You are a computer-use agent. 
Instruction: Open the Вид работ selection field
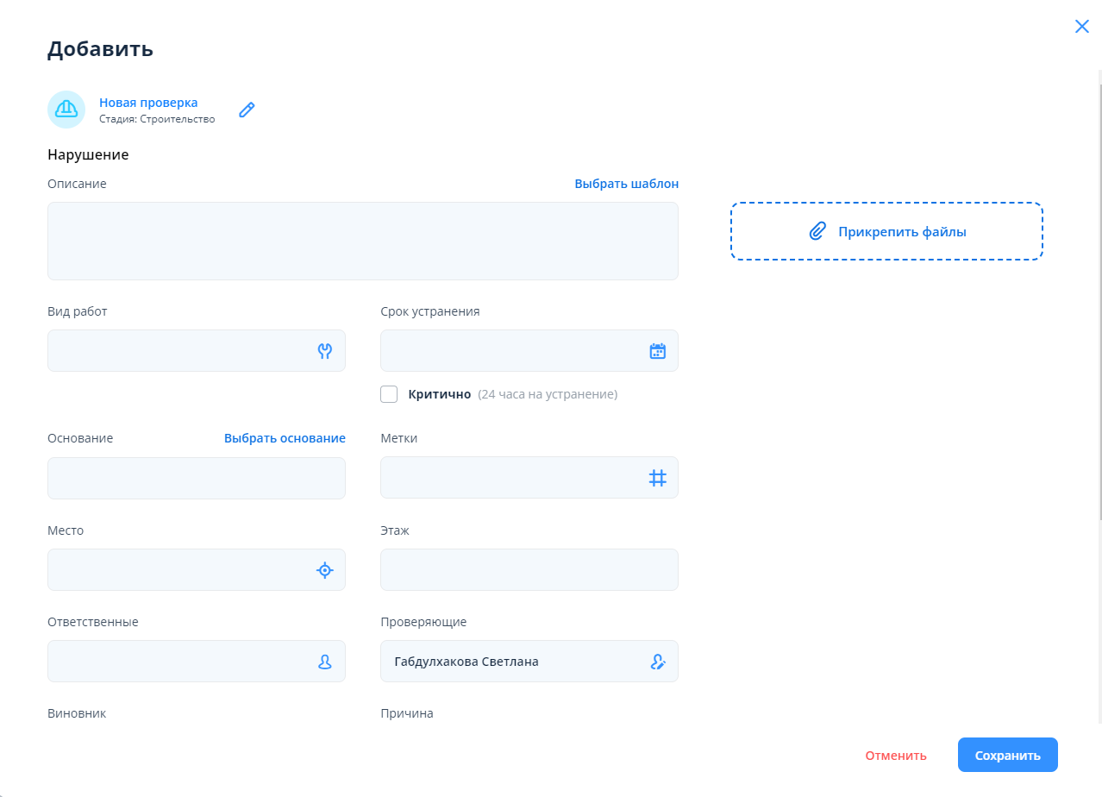click(181, 351)
